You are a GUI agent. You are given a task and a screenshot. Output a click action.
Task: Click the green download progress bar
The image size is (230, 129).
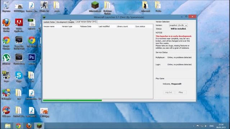click(x=72, y=100)
